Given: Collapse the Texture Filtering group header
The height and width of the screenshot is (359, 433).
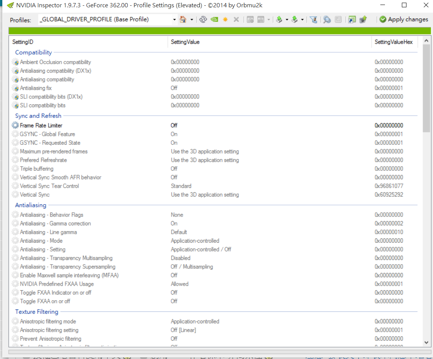Looking at the screenshot, I should coord(37,311).
